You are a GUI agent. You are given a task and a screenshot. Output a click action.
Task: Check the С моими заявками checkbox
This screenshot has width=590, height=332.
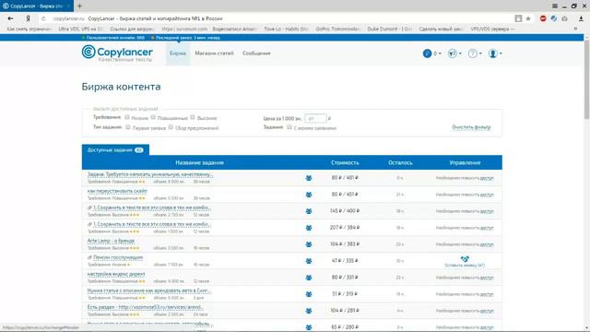pos(289,127)
